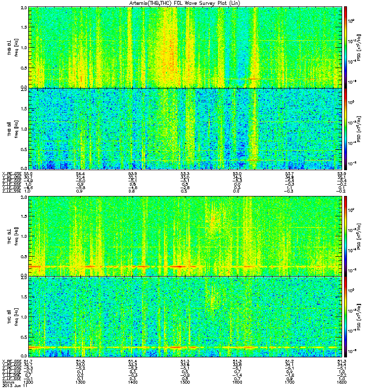Click the THB B-parallel spectrogram panel
Image resolution: width=365 pixels, height=389 pixels.
(x=185, y=129)
